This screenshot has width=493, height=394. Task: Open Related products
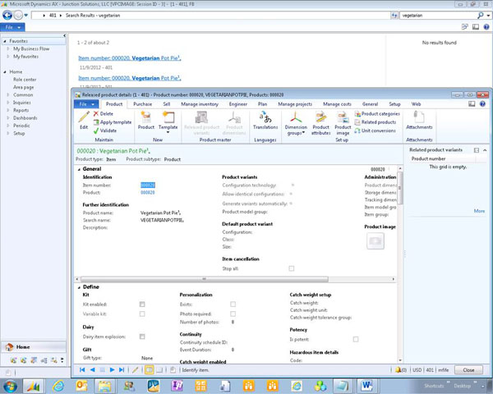[x=376, y=122]
